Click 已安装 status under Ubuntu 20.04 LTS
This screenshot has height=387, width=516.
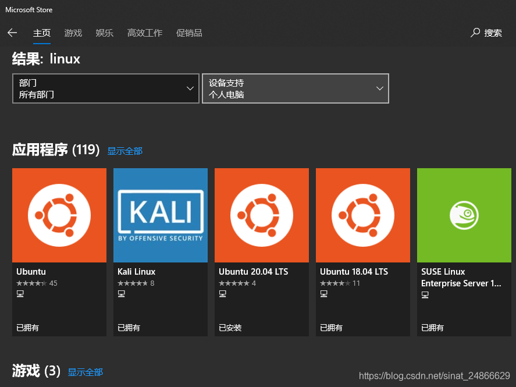pyautogui.click(x=230, y=328)
